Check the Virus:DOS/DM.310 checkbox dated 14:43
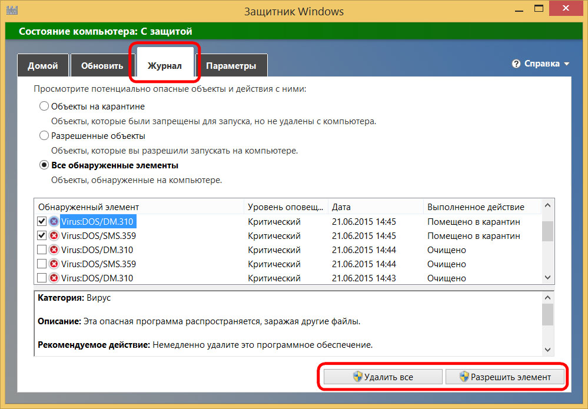This screenshot has height=409, width=588. tap(42, 278)
